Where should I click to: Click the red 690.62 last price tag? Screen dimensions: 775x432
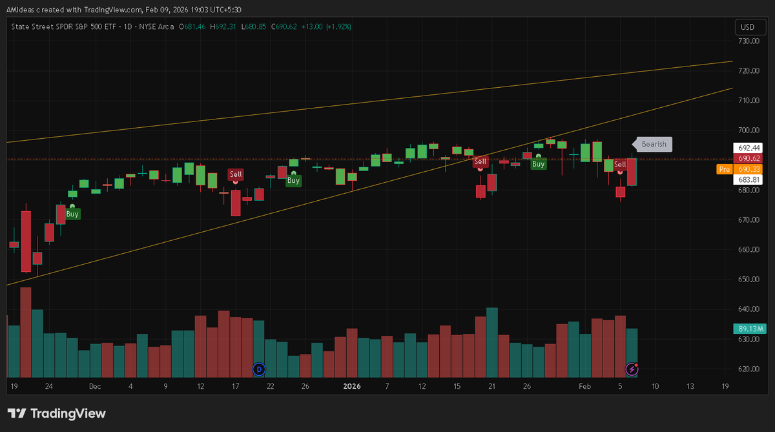(749, 158)
